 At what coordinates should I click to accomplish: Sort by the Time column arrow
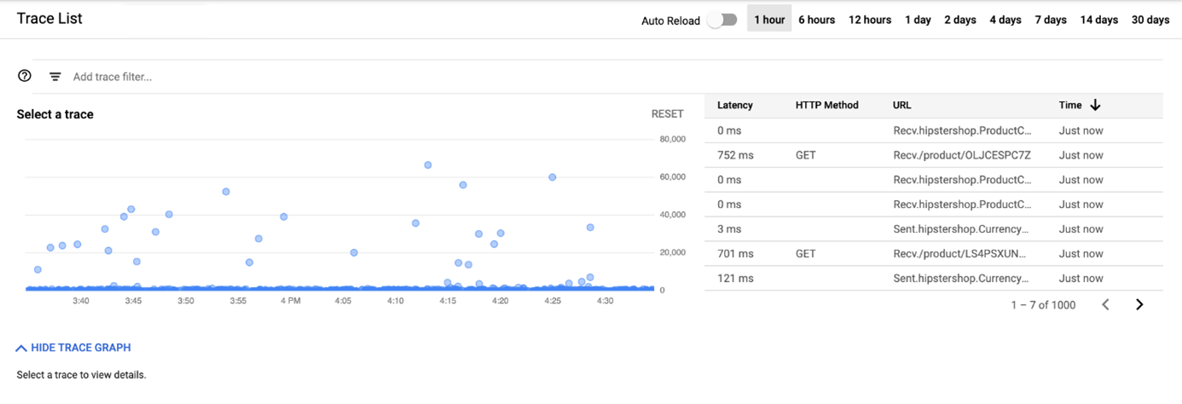coord(1096,105)
